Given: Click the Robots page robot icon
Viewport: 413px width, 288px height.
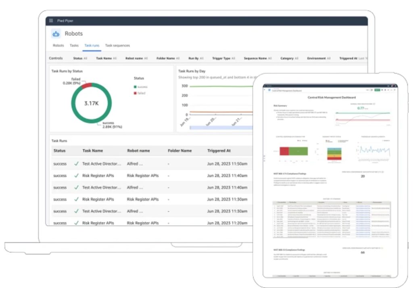Looking at the screenshot, I should coord(56,34).
